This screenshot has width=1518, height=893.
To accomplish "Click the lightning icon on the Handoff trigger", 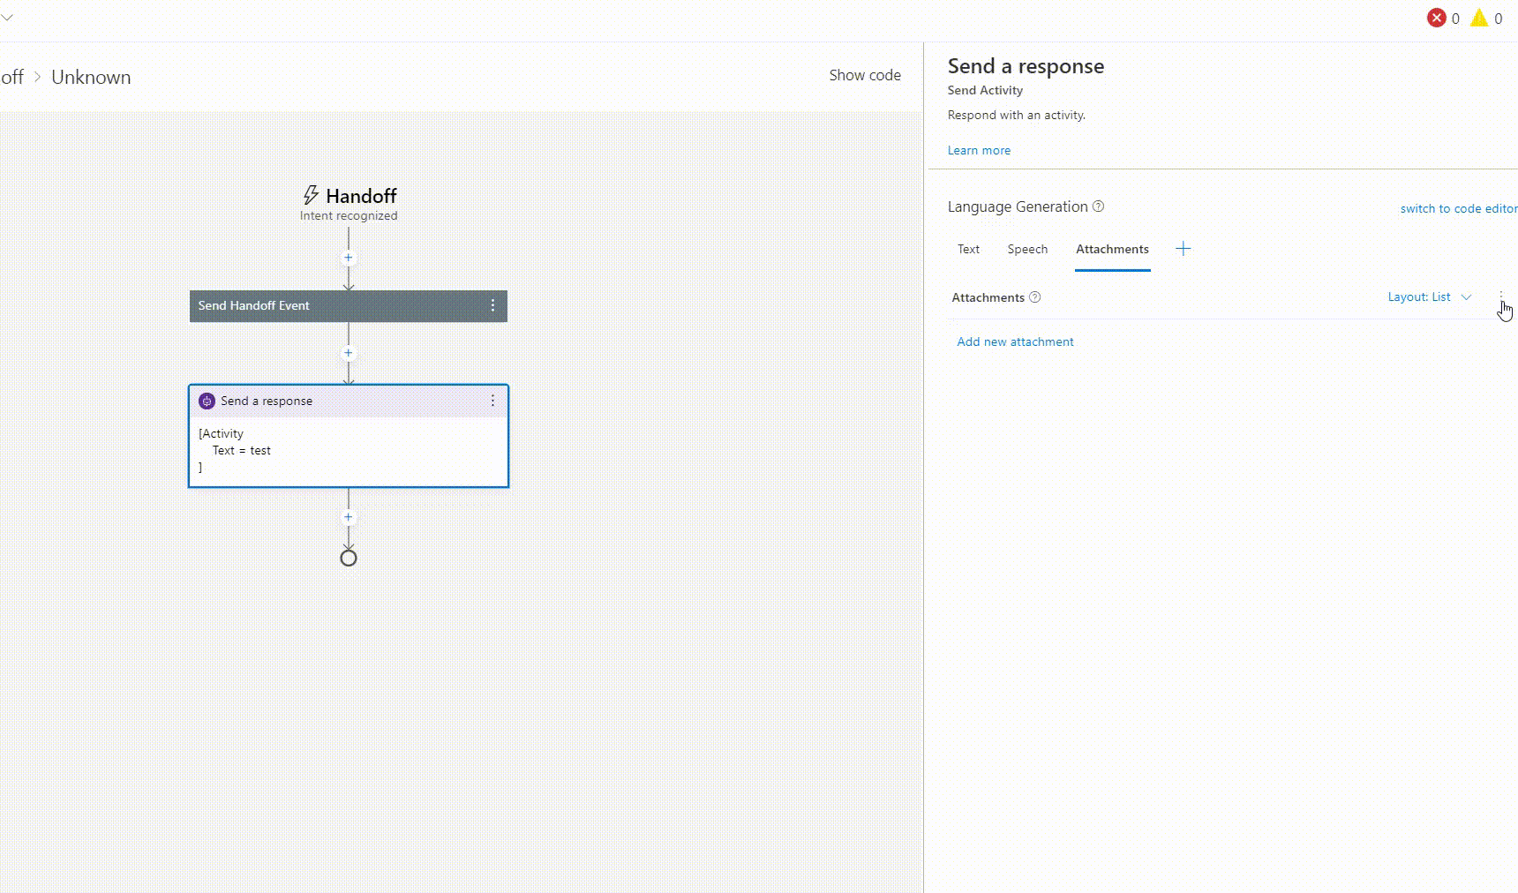I will pos(311,195).
